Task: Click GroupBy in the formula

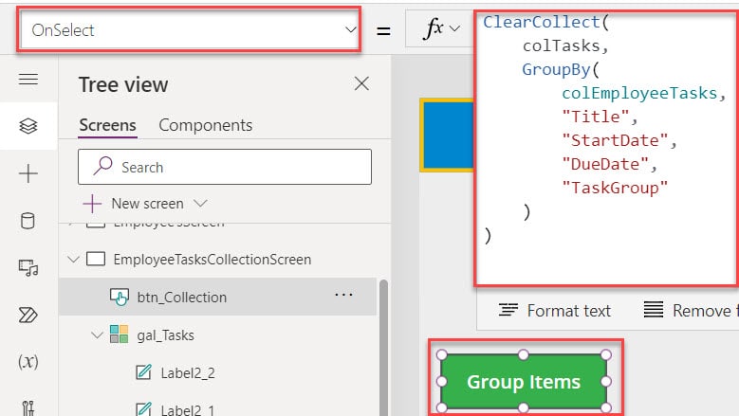Action: 556,69
